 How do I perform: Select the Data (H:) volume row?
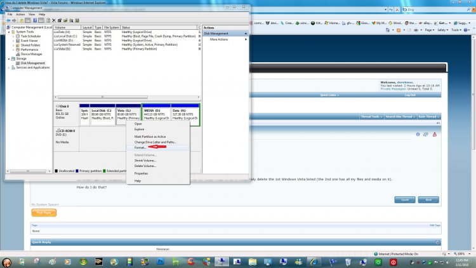[128, 32]
